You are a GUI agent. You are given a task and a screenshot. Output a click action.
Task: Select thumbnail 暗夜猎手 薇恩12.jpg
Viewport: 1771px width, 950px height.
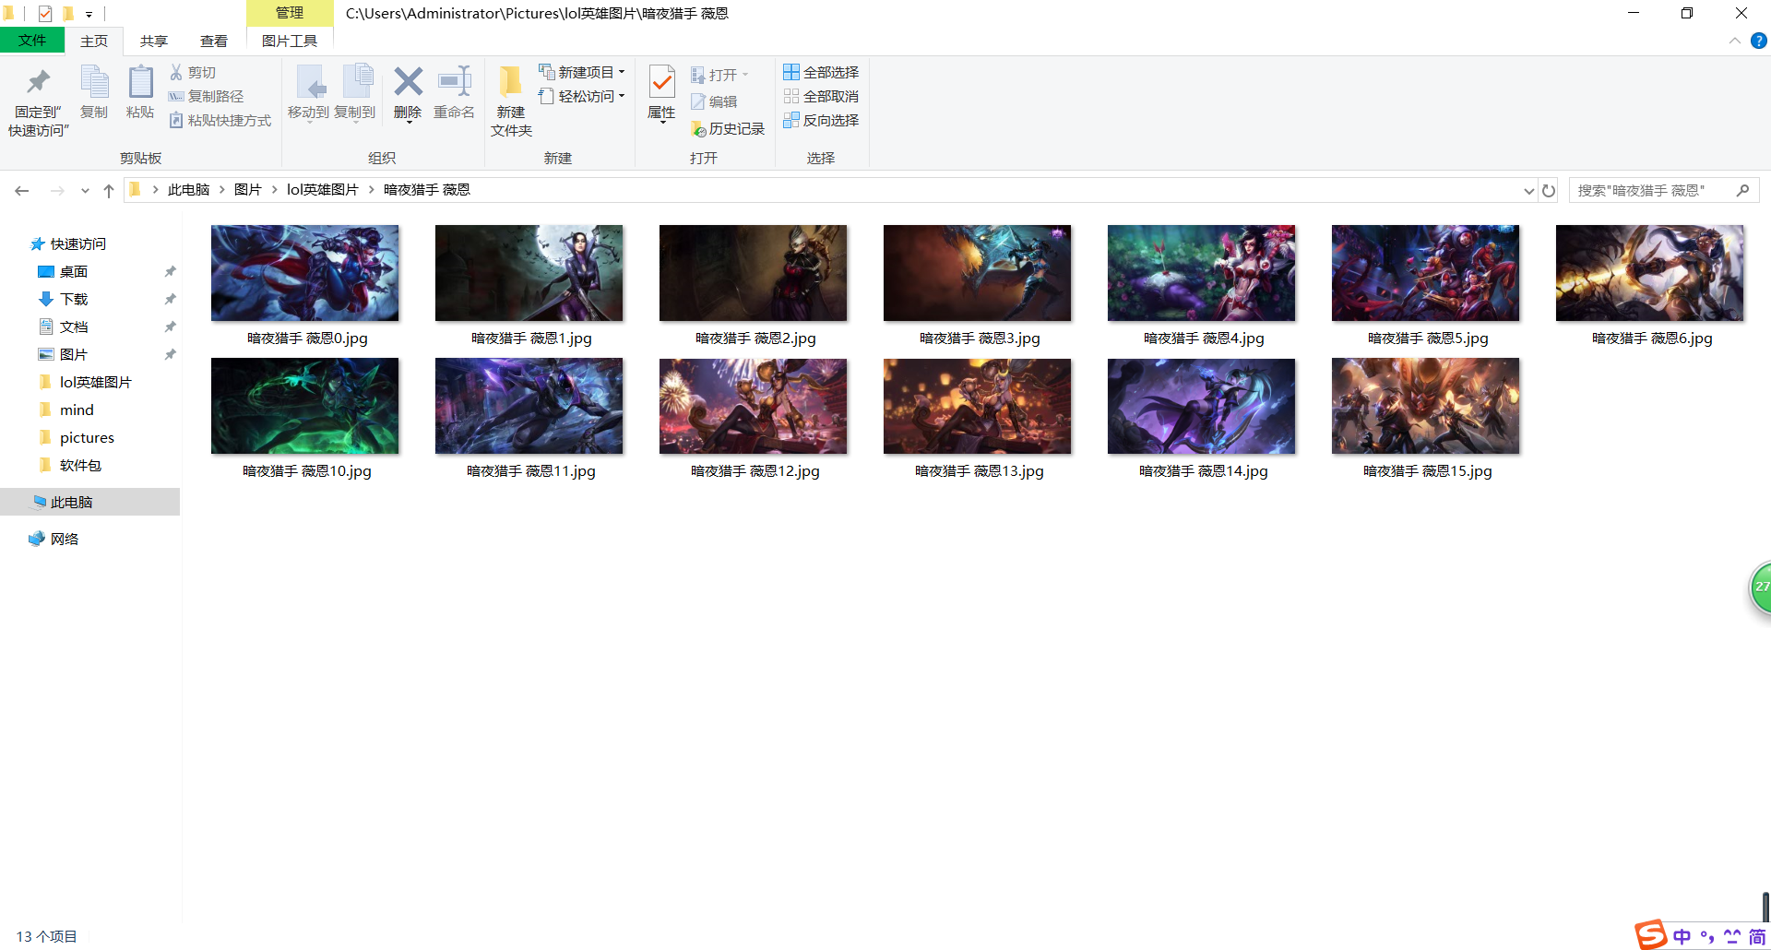click(754, 406)
